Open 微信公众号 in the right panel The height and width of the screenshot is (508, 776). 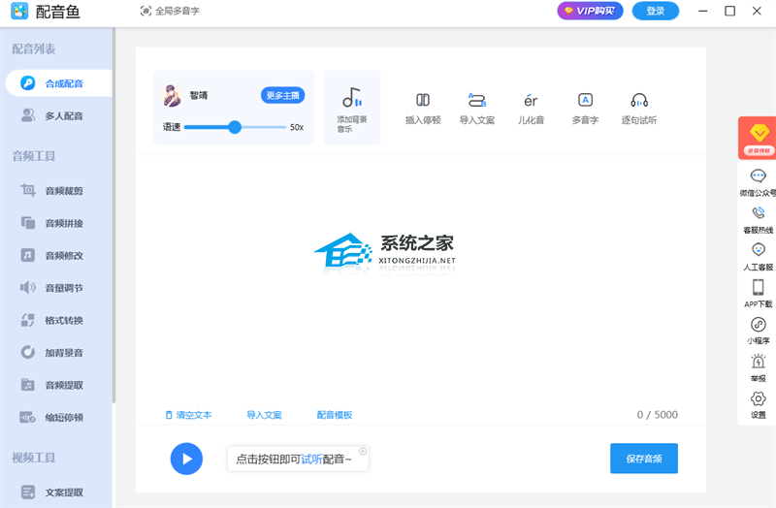point(759,182)
